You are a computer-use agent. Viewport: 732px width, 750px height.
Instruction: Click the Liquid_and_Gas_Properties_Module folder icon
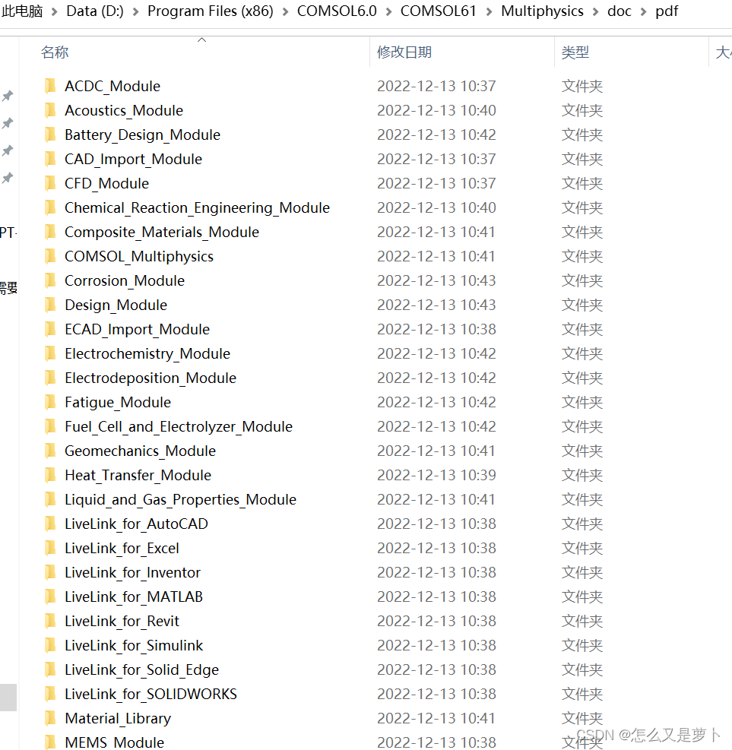pos(50,500)
